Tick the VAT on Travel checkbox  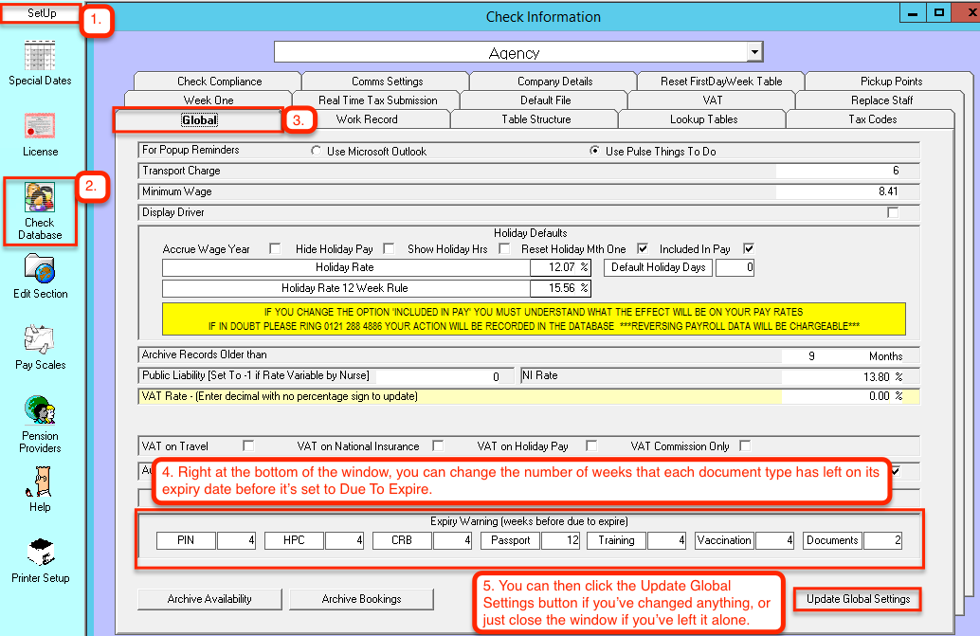248,445
